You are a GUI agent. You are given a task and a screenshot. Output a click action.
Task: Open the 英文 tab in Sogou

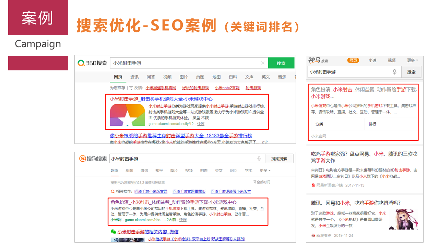click(219, 170)
